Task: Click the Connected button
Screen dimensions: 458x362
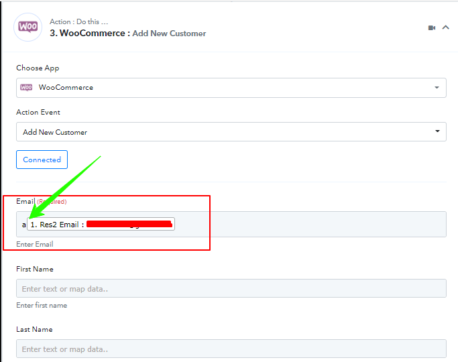Action: [42, 160]
